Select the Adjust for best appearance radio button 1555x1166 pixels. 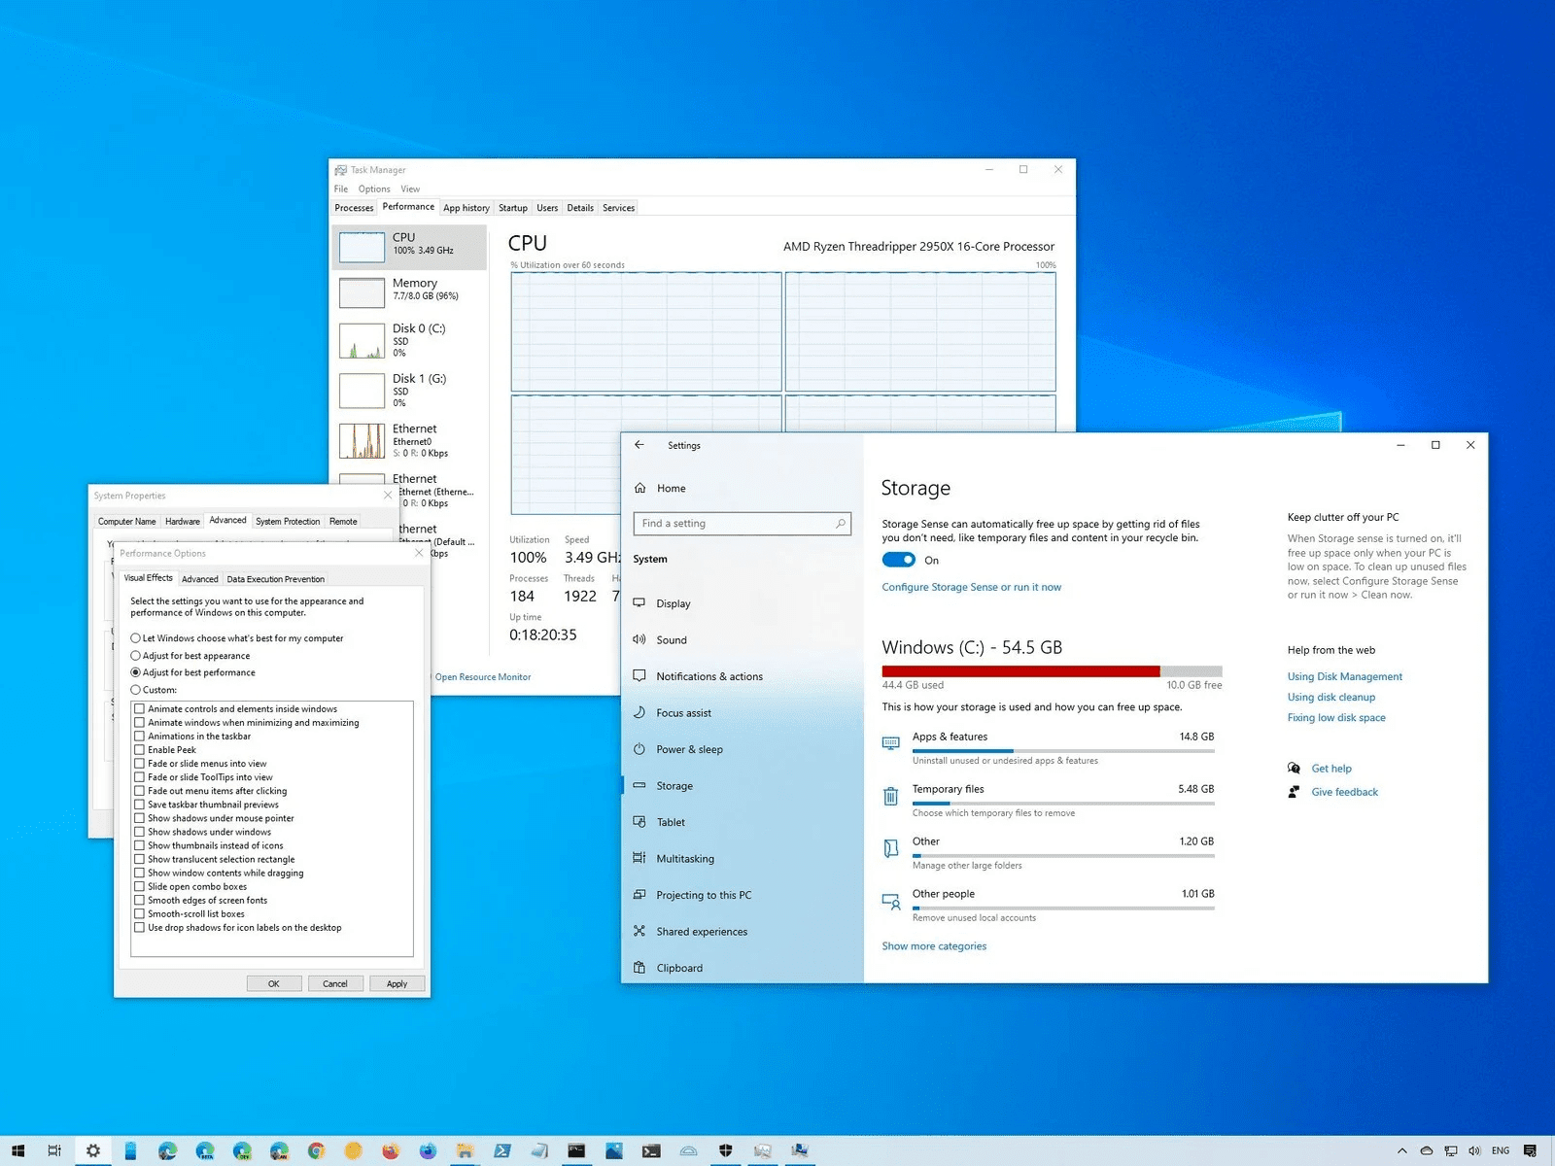click(135, 655)
